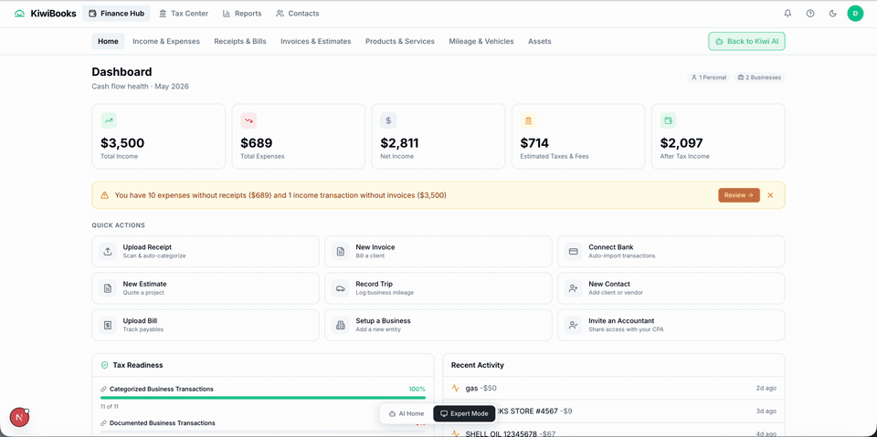Image resolution: width=877 pixels, height=437 pixels.
Task: Click the activity icon beside gas transaction
Action: (455, 388)
